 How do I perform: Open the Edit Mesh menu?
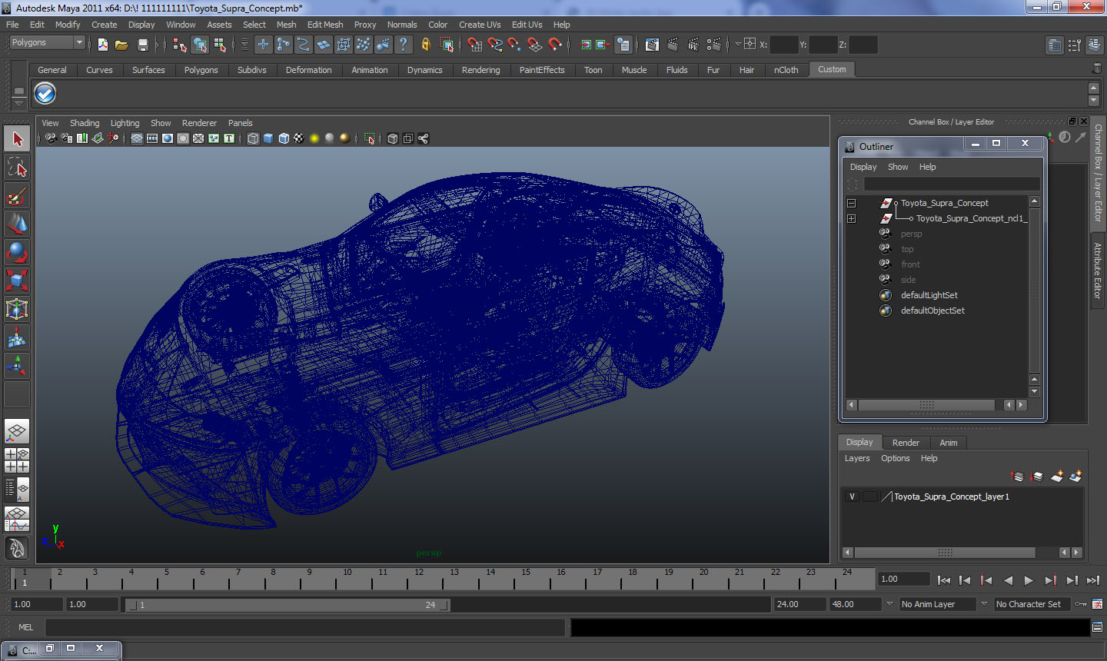click(325, 25)
